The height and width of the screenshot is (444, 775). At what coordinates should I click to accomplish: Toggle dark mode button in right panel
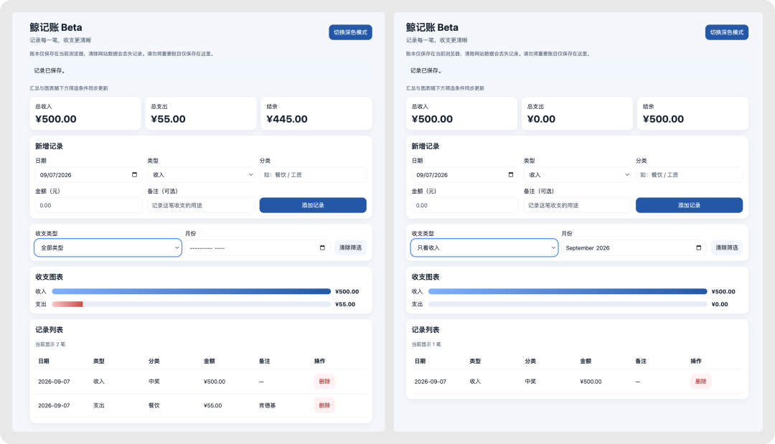(x=726, y=32)
